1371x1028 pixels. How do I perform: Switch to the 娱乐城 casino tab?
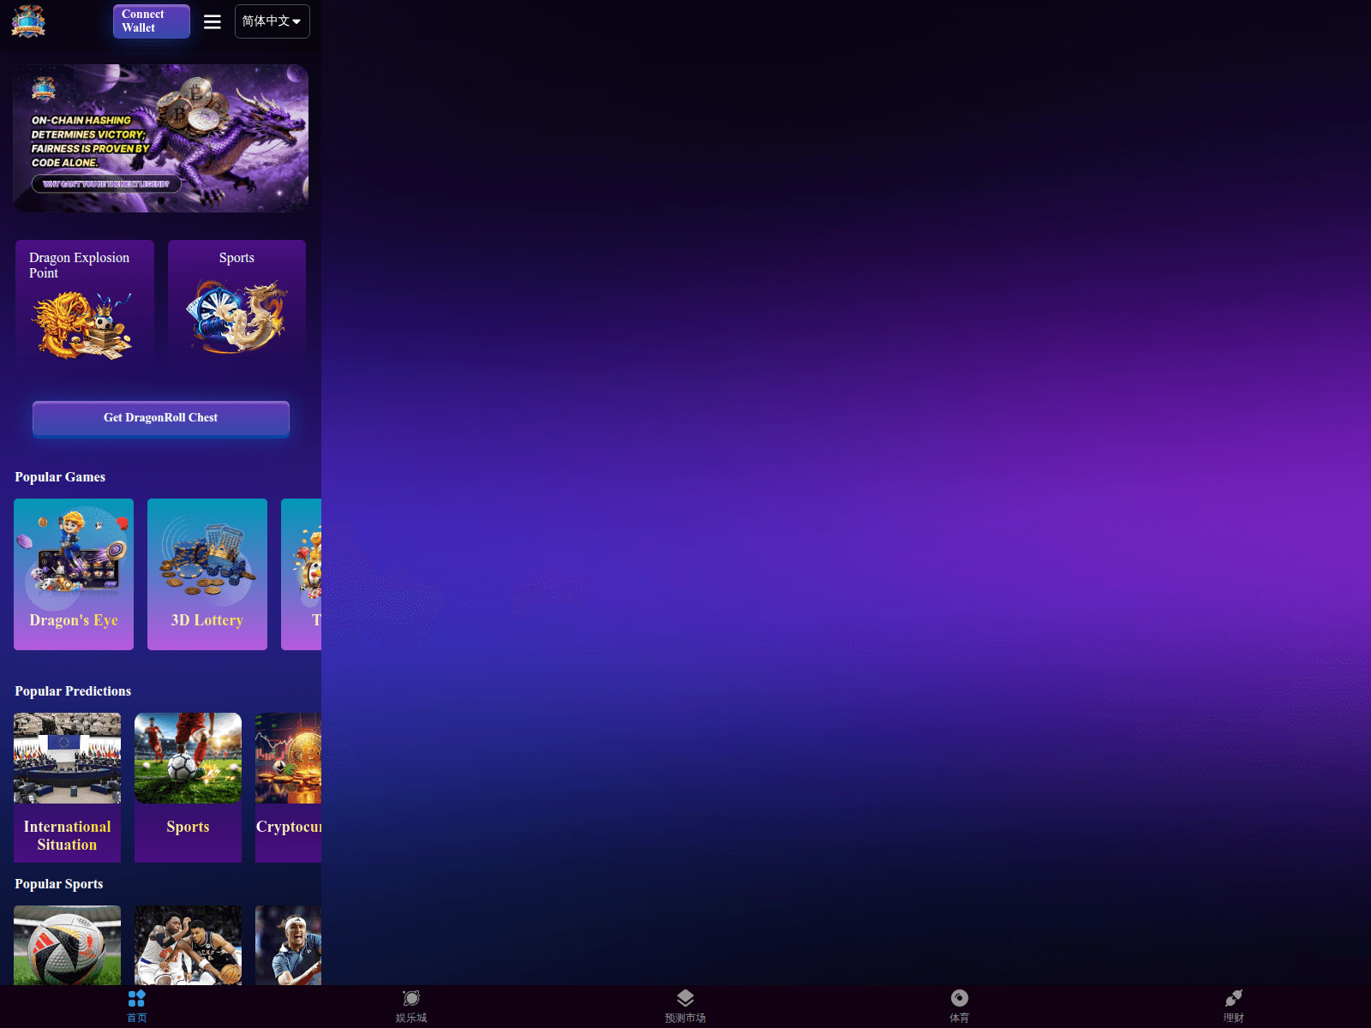tap(411, 1007)
